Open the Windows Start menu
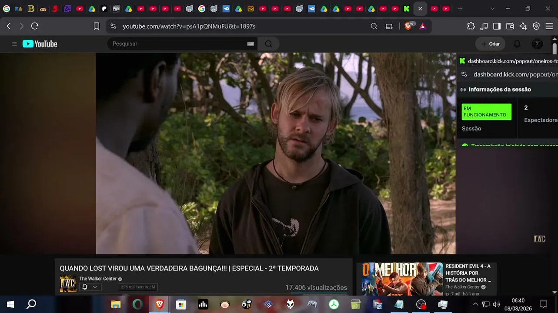 coord(10,304)
